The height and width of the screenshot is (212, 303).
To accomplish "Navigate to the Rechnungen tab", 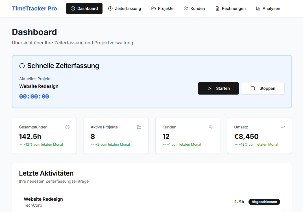I will coord(230,8).
